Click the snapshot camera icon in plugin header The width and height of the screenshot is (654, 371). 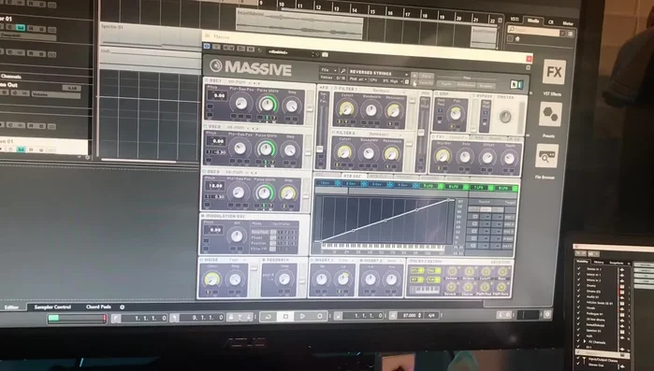click(x=325, y=54)
